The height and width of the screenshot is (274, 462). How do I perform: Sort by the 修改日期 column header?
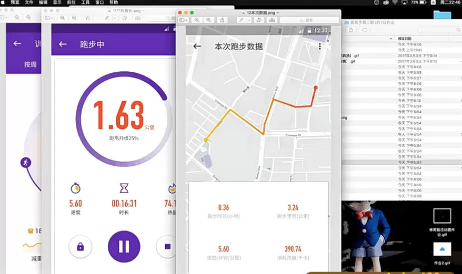pos(405,38)
